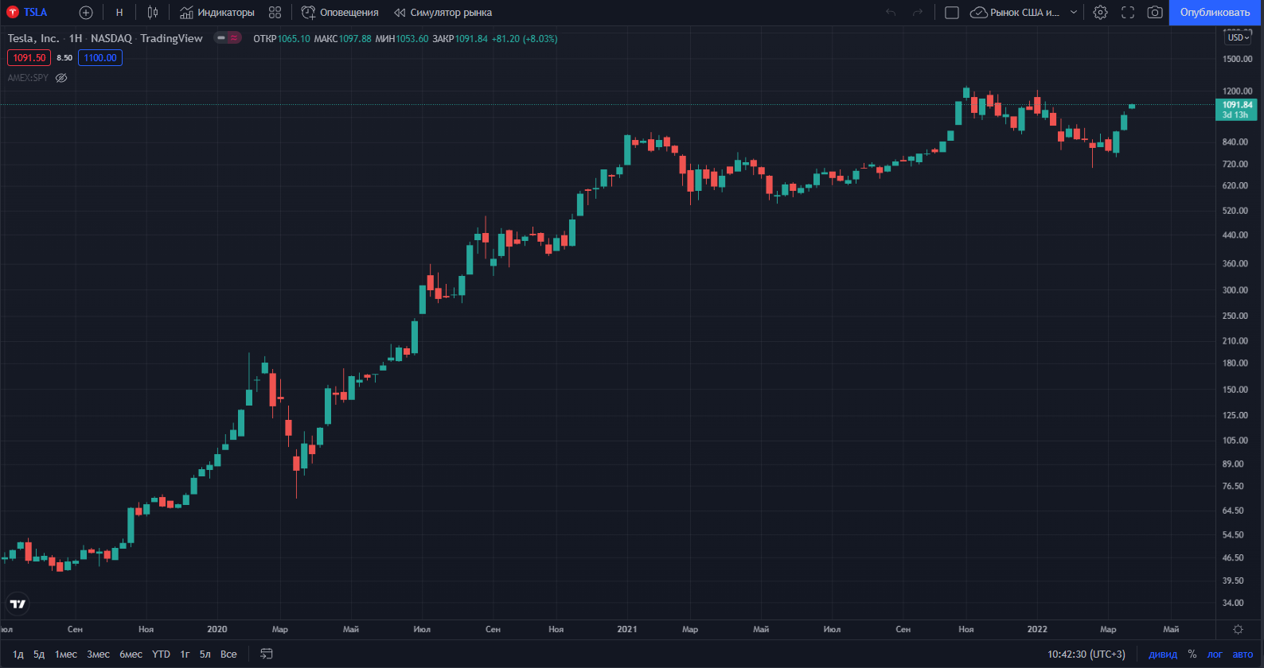Click the compare/add symbol plus icon

pos(86,13)
